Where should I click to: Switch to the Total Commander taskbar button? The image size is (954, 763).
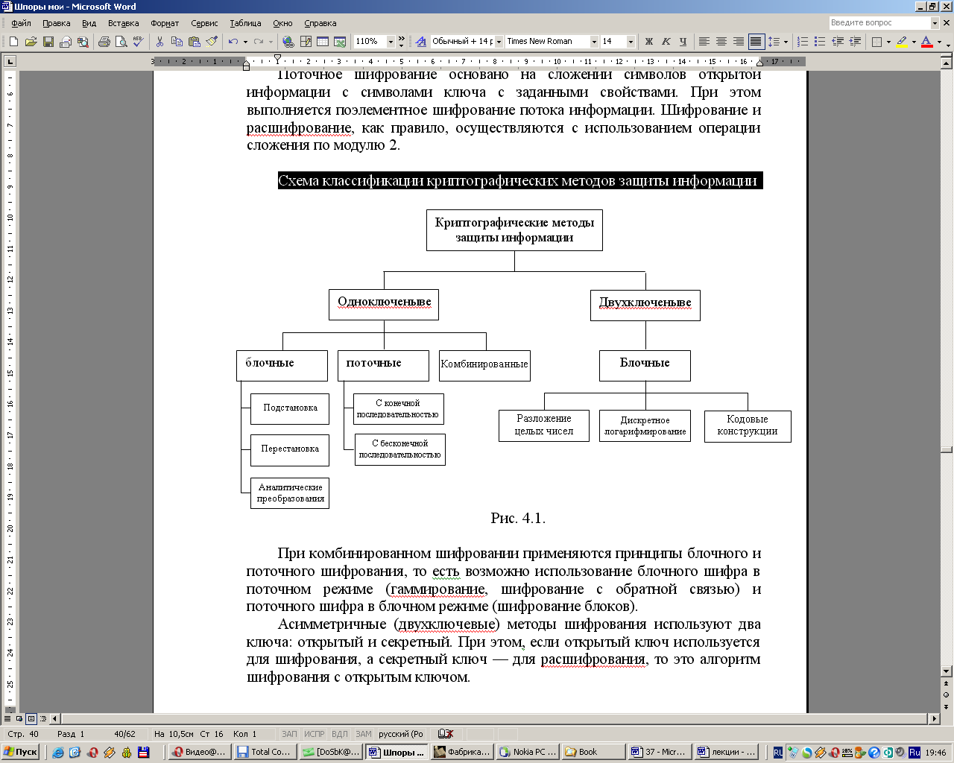pyautogui.click(x=264, y=752)
